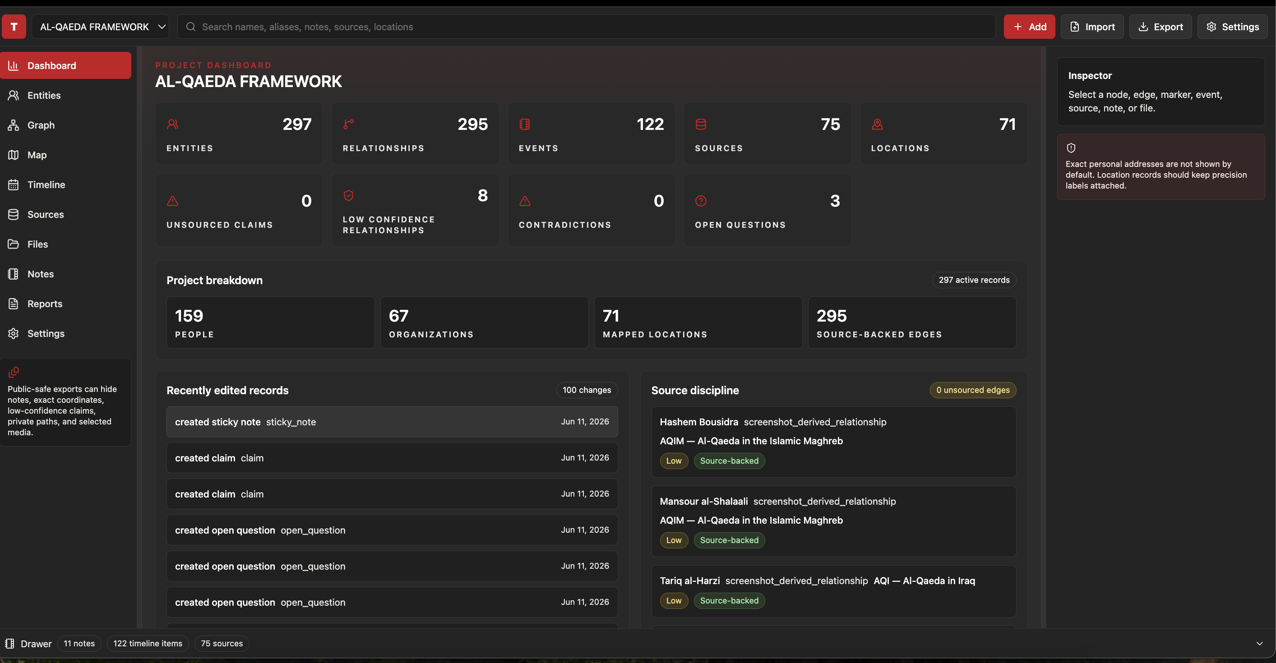The image size is (1276, 663).
Task: Expand the drawer with the bottom chevron
Action: coord(1259,643)
